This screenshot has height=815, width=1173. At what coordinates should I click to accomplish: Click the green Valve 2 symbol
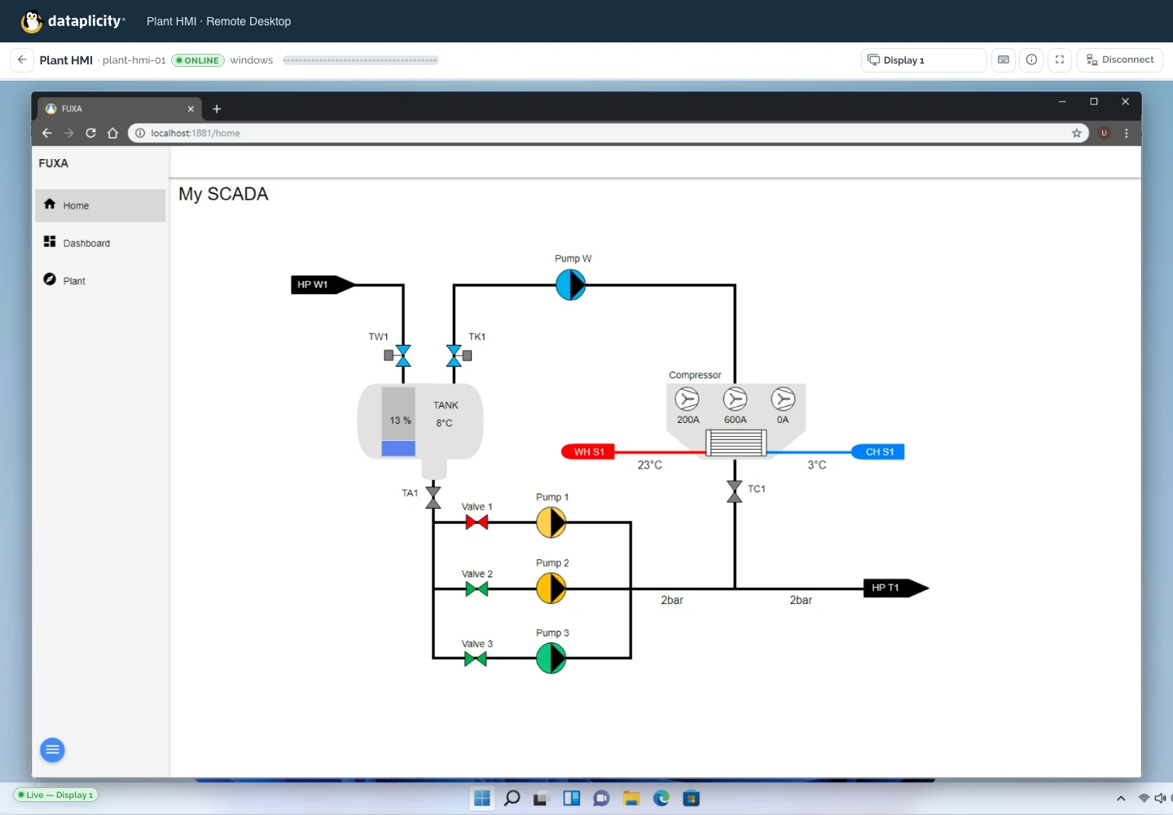(477, 589)
